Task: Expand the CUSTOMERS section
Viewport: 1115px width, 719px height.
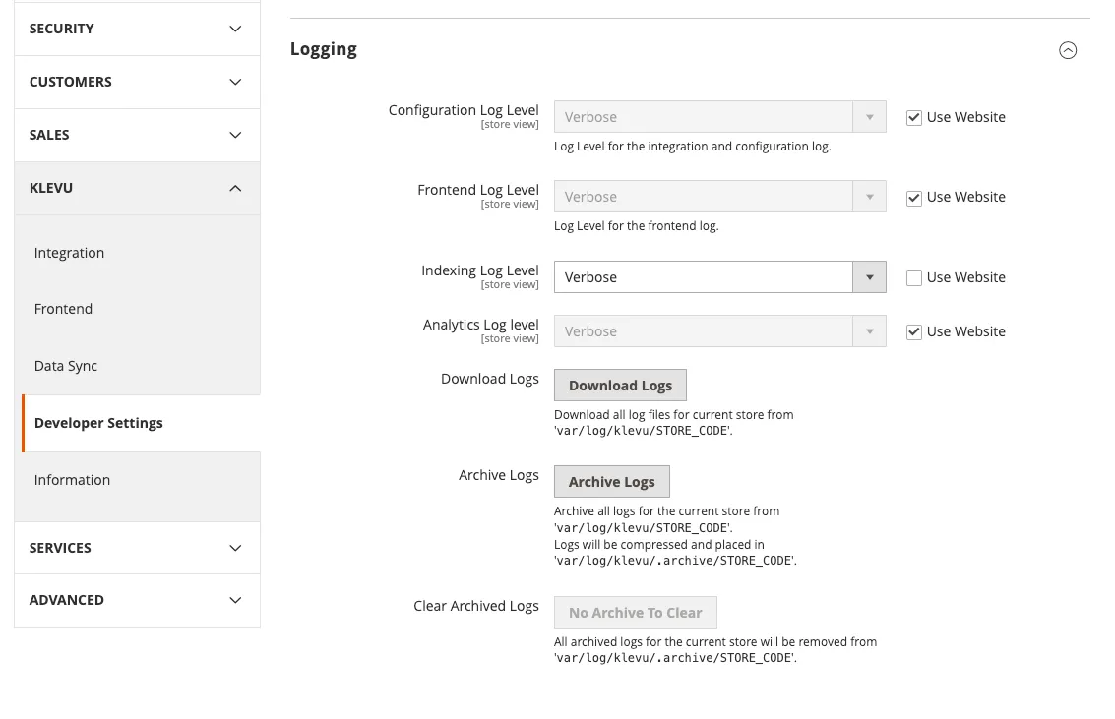Action: [137, 82]
